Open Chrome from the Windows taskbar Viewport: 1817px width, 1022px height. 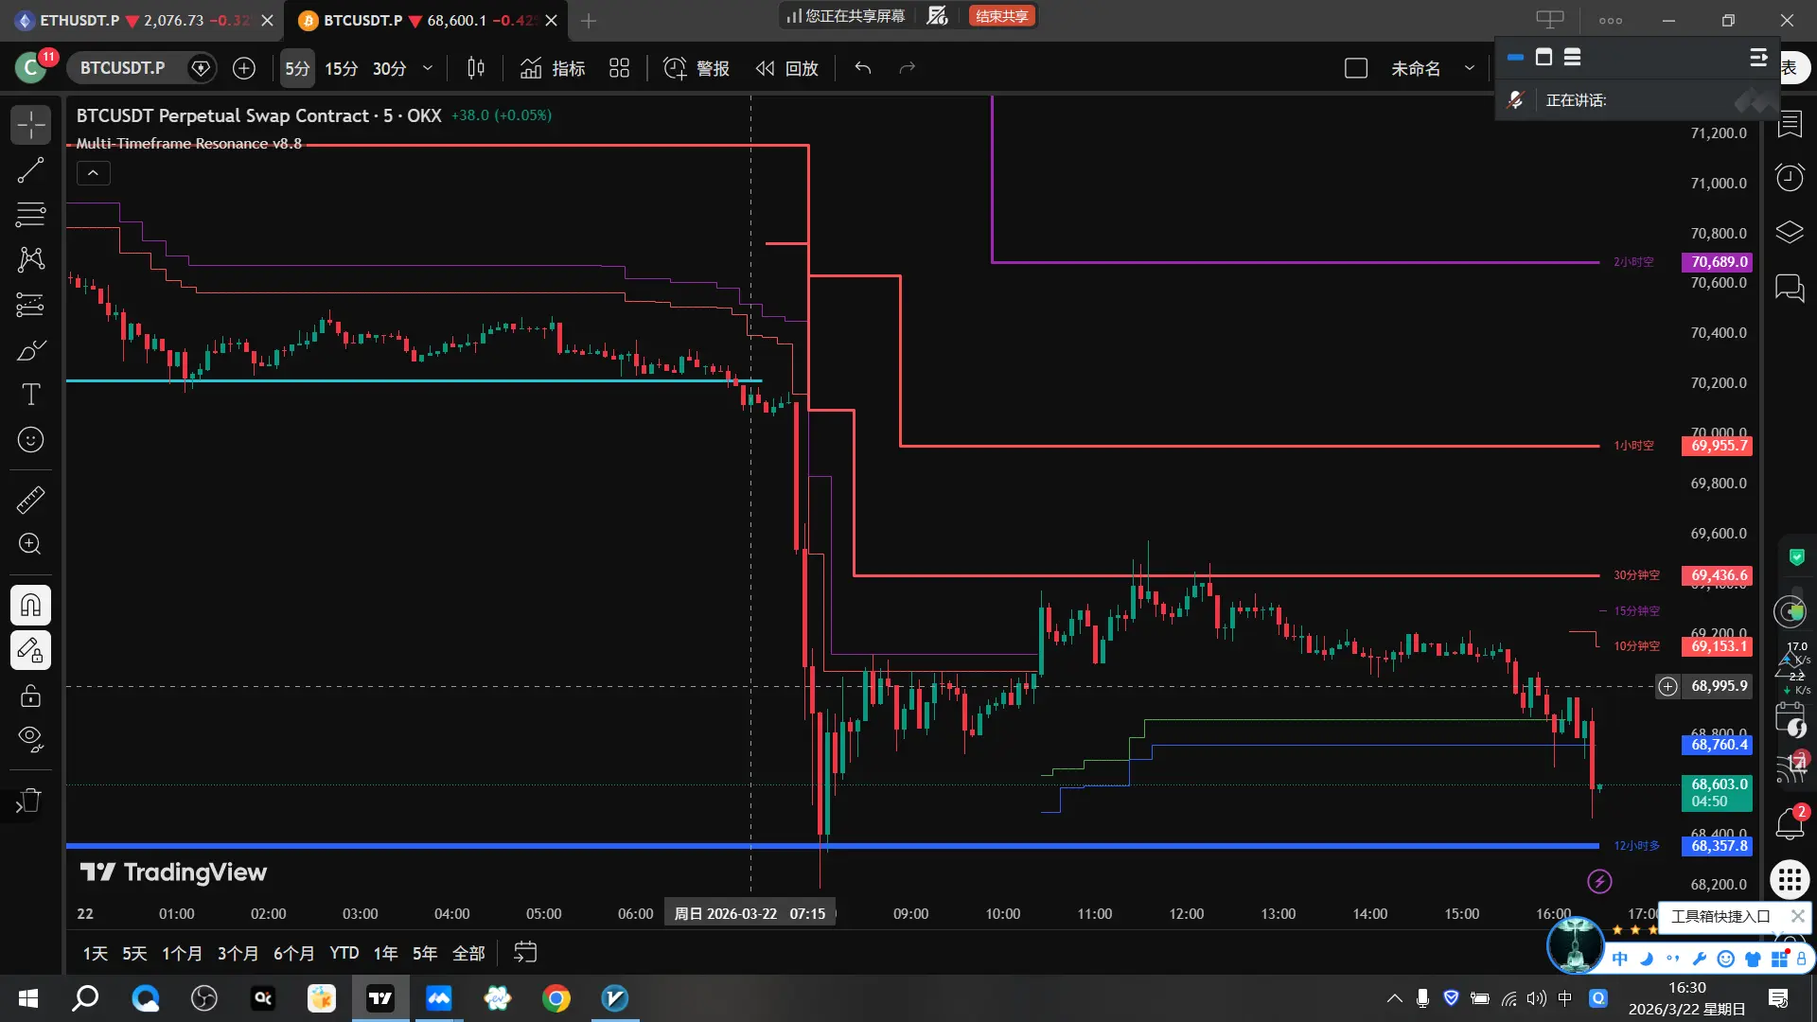(x=556, y=998)
